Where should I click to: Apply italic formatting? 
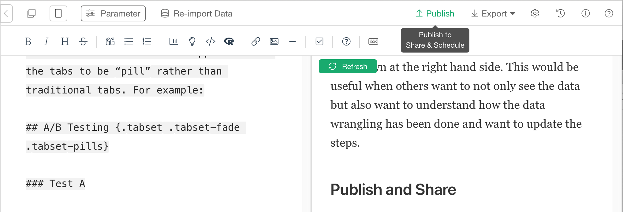pos(46,42)
